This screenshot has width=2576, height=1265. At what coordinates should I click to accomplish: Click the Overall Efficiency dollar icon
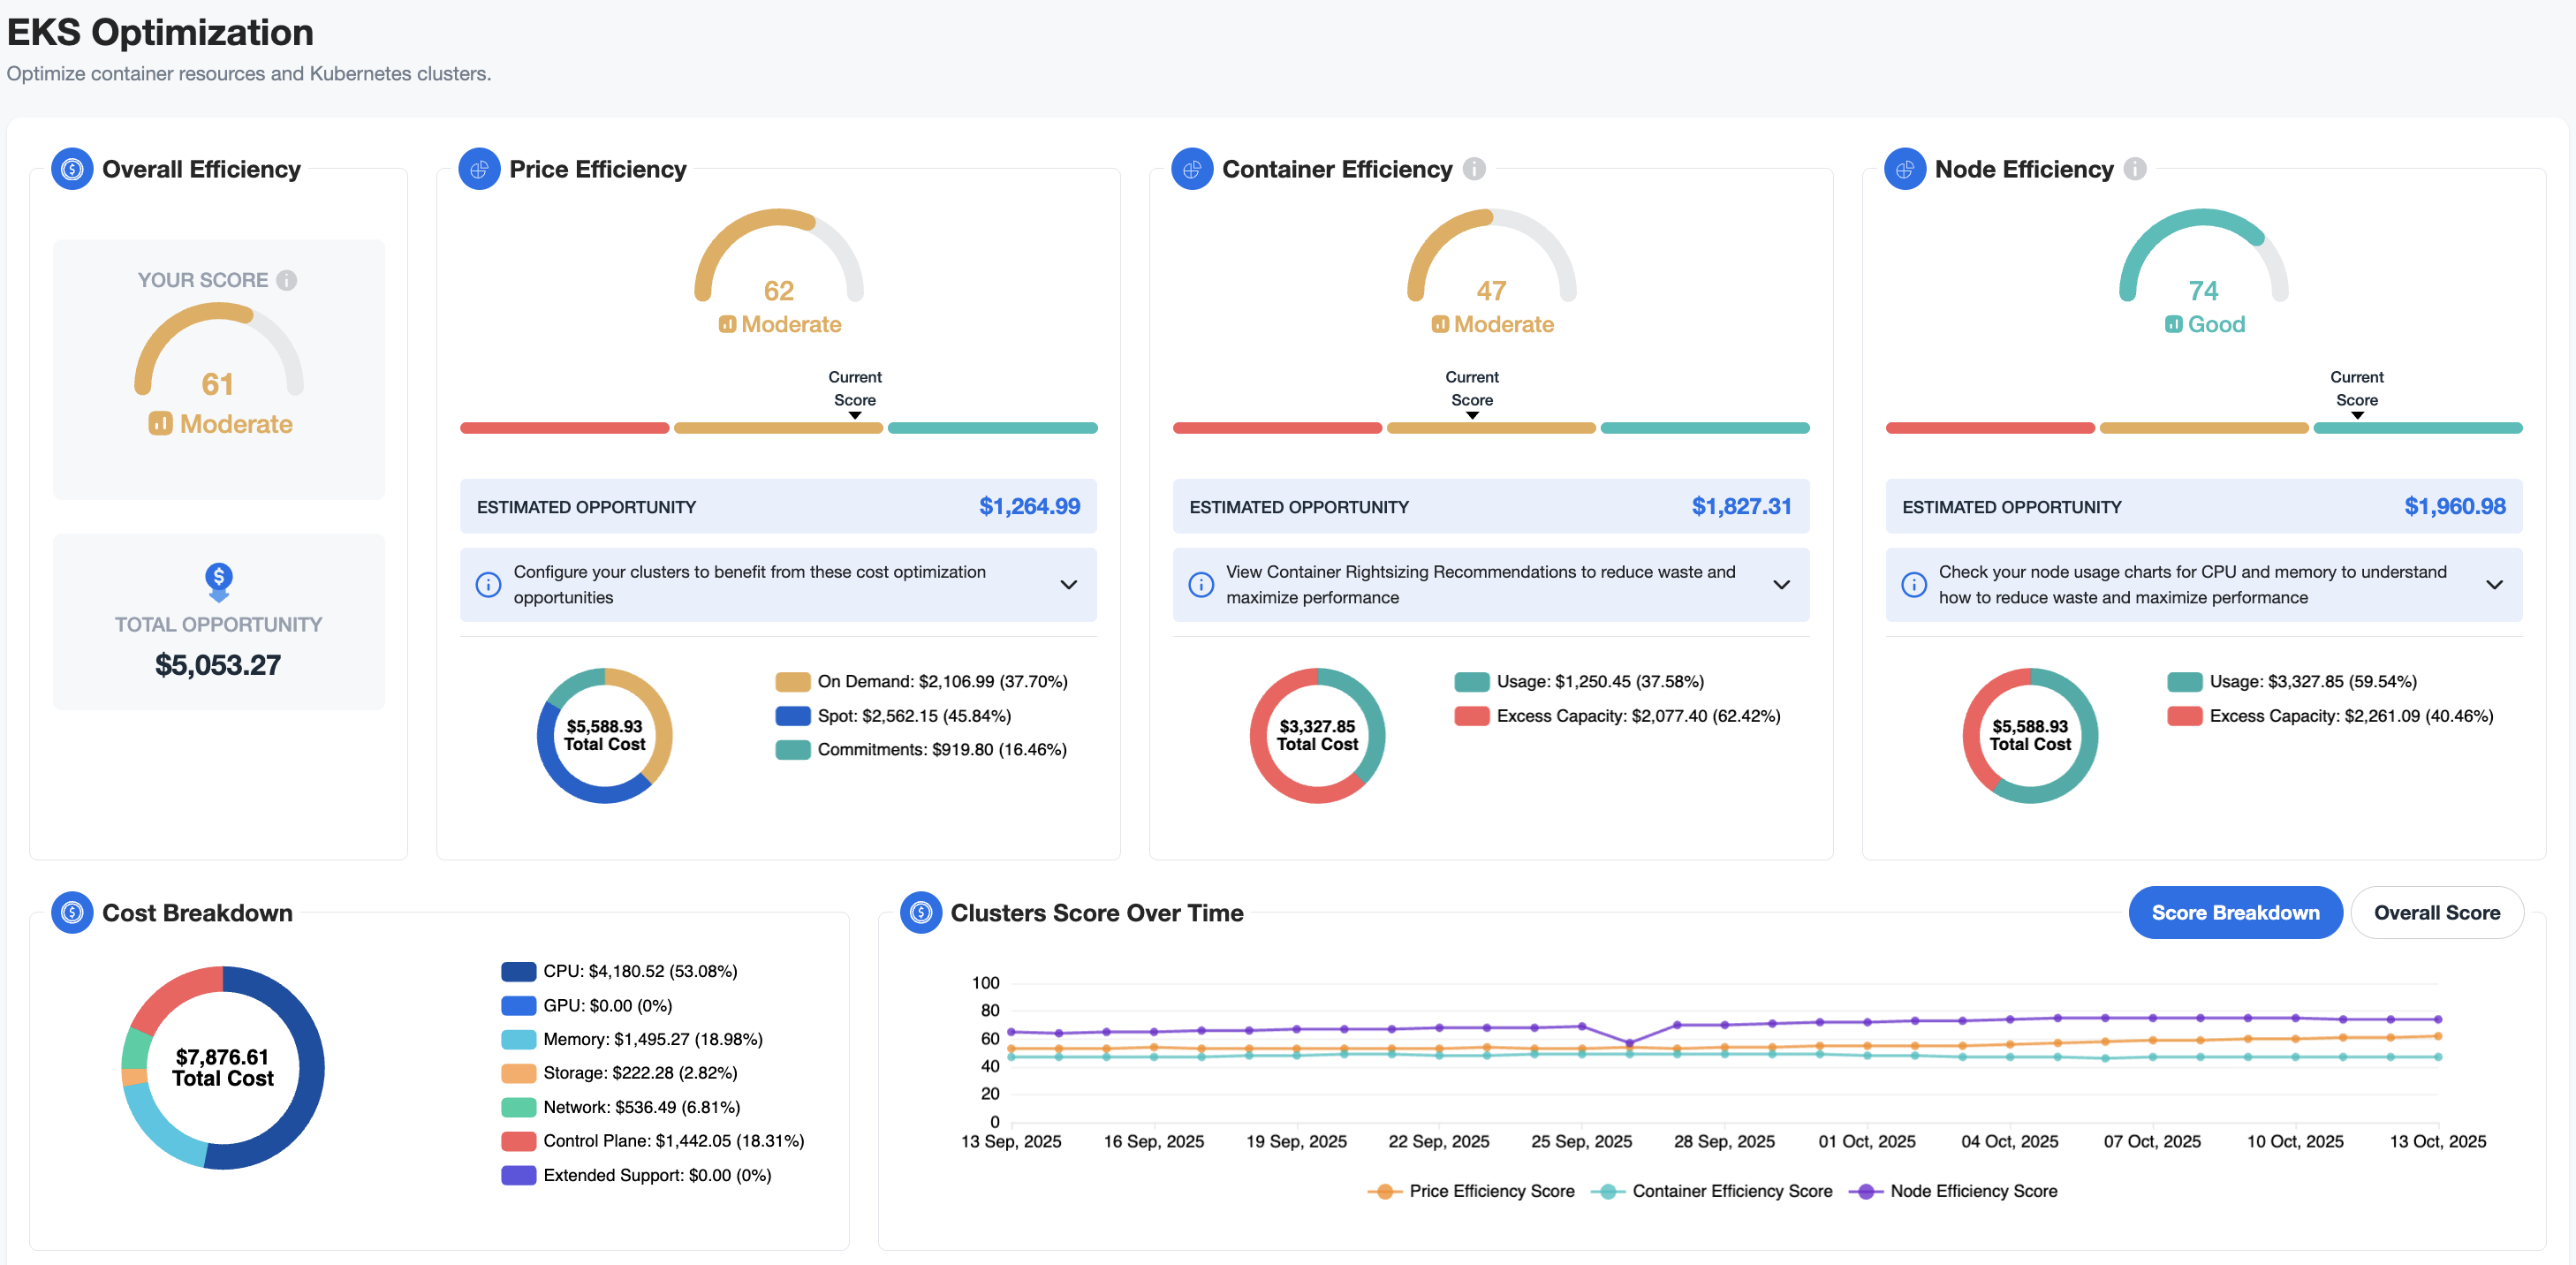(x=72, y=169)
